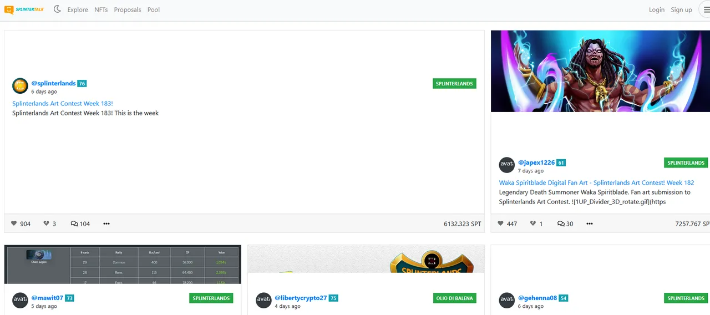Click the SPLINTERLANDS tag on the mawit07 post
The height and width of the screenshot is (315, 710).
(x=211, y=298)
